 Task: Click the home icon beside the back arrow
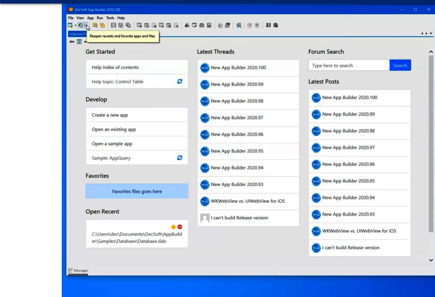point(79,42)
